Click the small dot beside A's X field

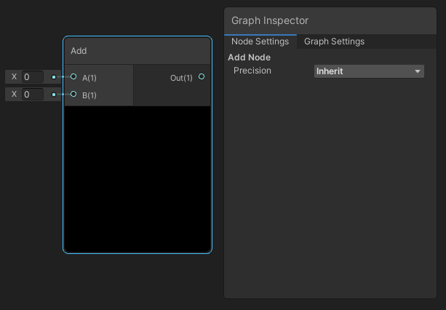53,76
